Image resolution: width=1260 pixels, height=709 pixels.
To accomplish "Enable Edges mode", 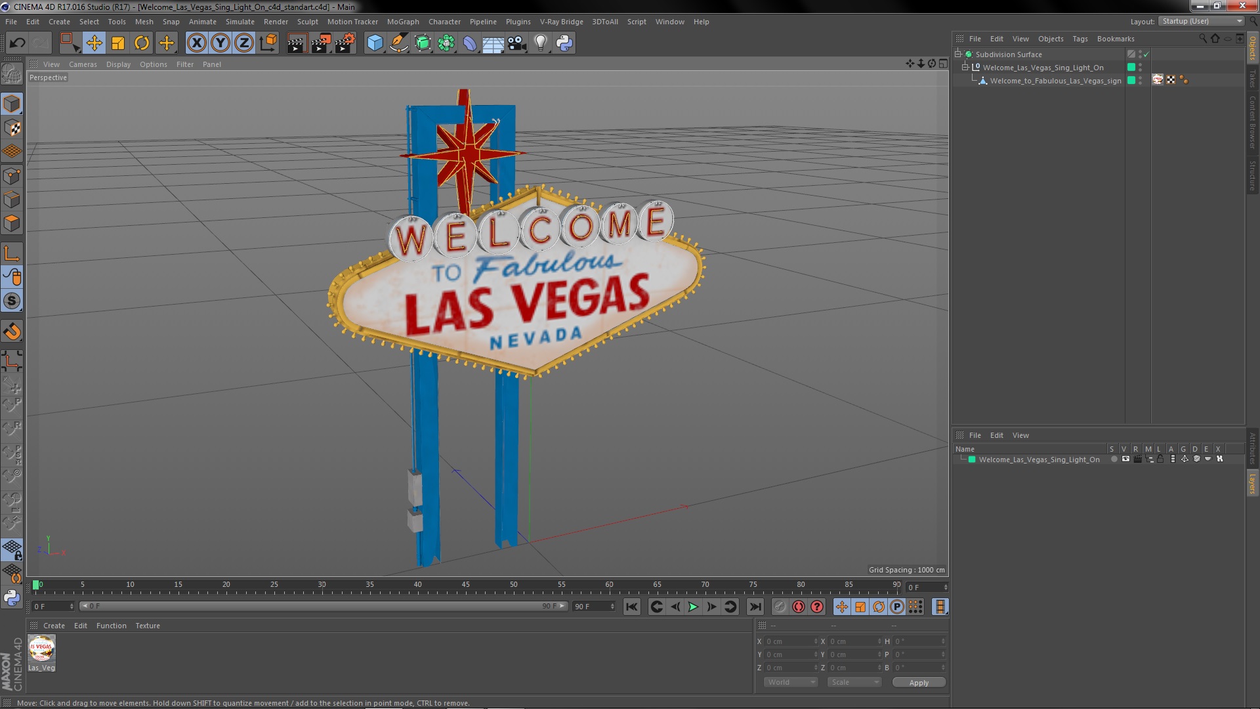I will (x=12, y=200).
